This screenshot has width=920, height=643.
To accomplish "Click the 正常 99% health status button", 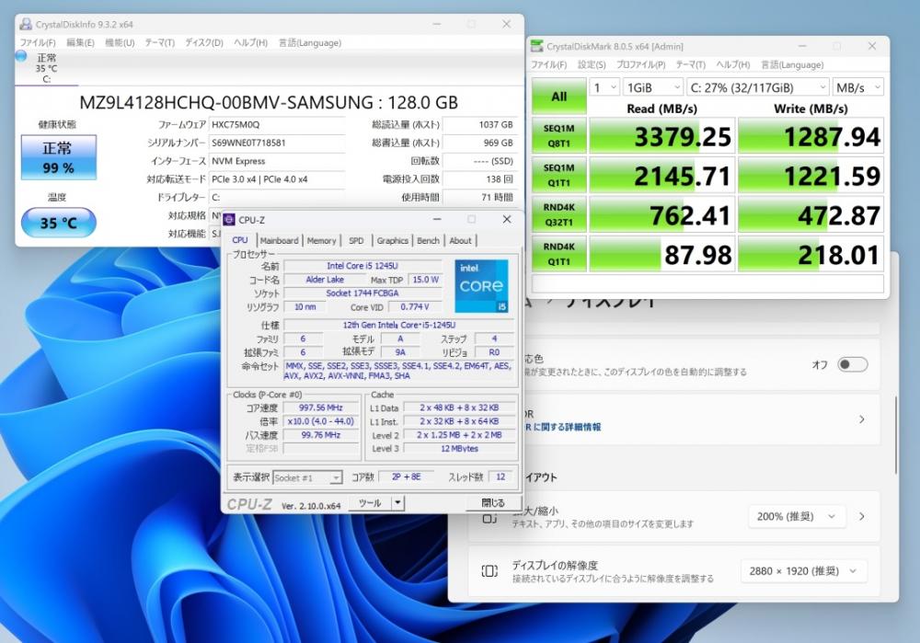I will tap(59, 157).
